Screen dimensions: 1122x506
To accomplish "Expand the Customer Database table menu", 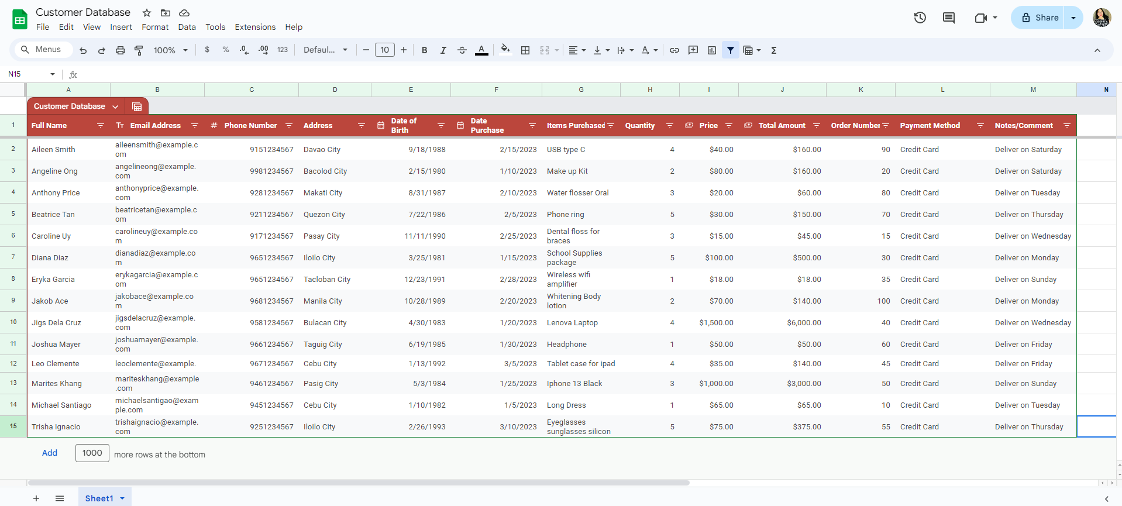I will tap(115, 106).
